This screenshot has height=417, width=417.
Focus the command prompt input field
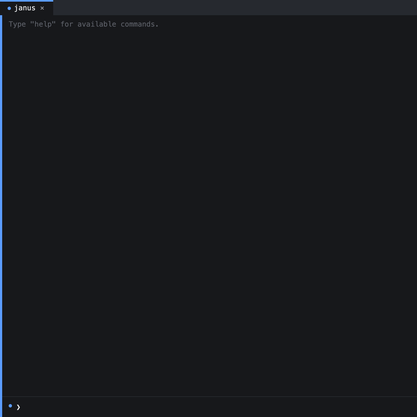[219, 407]
